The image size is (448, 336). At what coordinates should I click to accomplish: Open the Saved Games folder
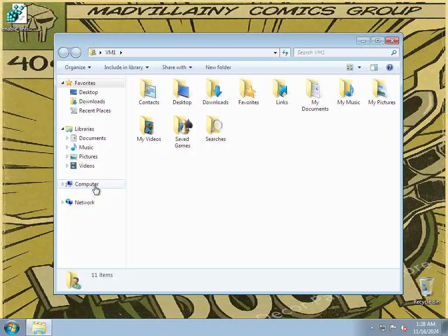click(182, 132)
